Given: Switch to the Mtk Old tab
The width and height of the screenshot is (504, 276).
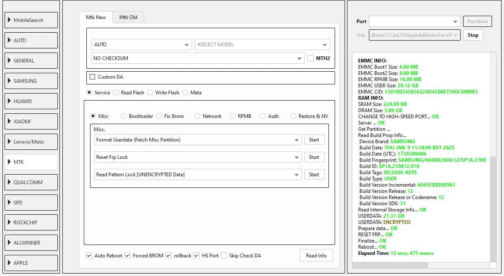Looking at the screenshot, I should tap(128, 17).
